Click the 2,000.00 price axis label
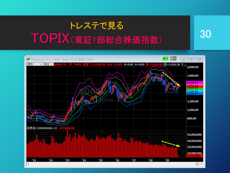Viewport: 230px width, 173px height. (193, 67)
